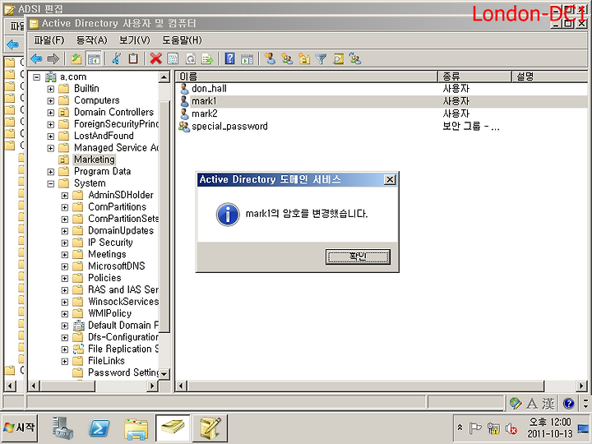Toggle console tree show/hide icon
This screenshot has width=592, height=444.
(94, 58)
